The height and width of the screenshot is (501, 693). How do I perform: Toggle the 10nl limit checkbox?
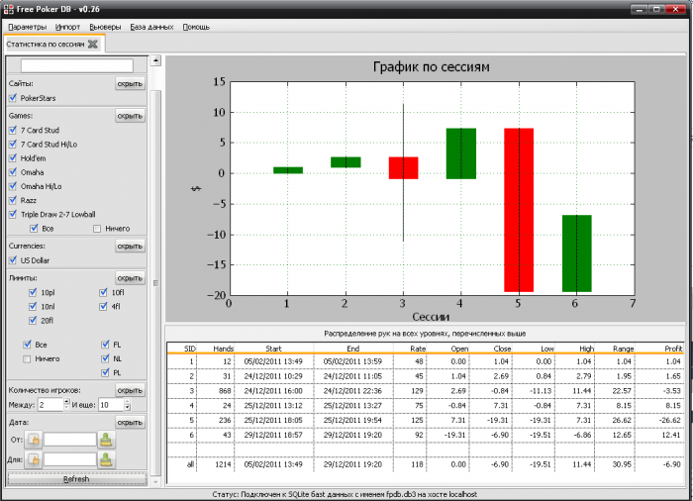33,306
